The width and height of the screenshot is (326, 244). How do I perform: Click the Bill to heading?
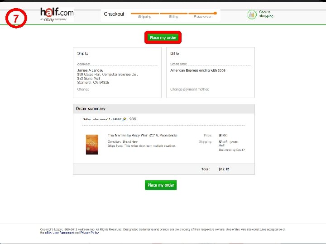(175, 53)
